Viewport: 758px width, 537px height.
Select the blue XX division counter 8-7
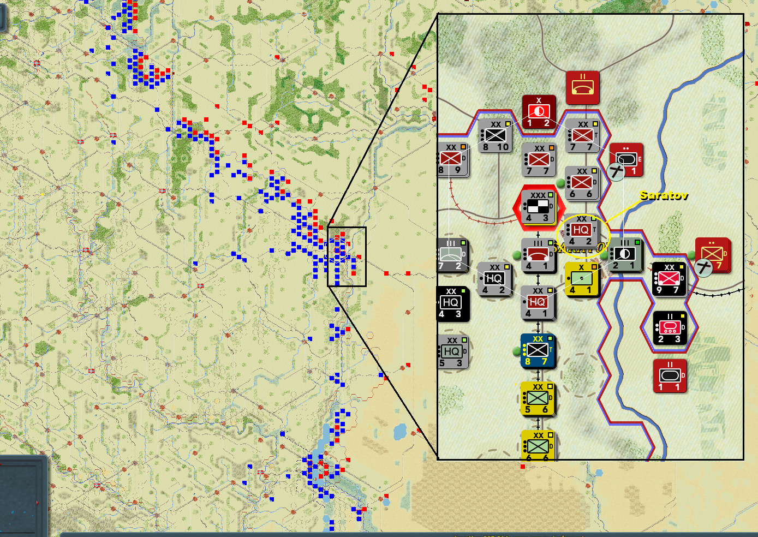click(538, 350)
